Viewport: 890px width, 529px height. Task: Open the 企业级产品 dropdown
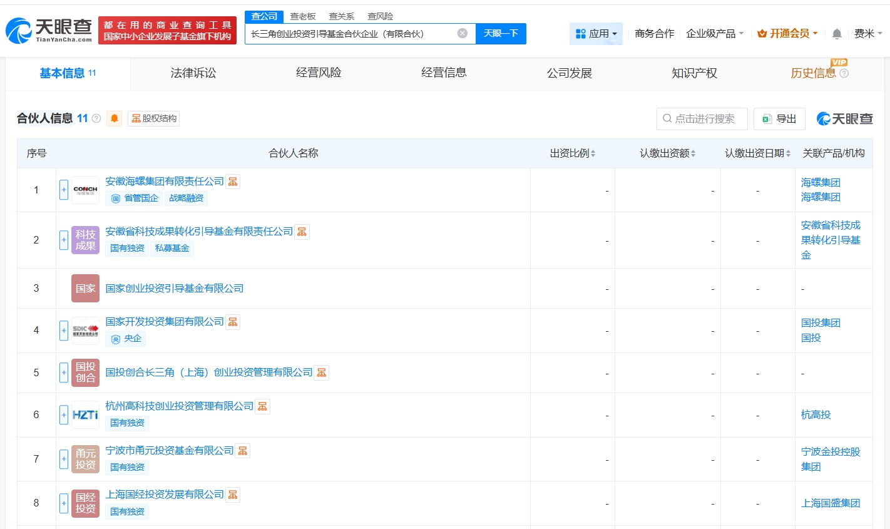(714, 34)
